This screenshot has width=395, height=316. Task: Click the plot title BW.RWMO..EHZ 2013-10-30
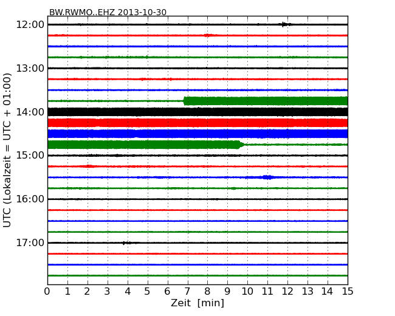pyautogui.click(x=108, y=12)
